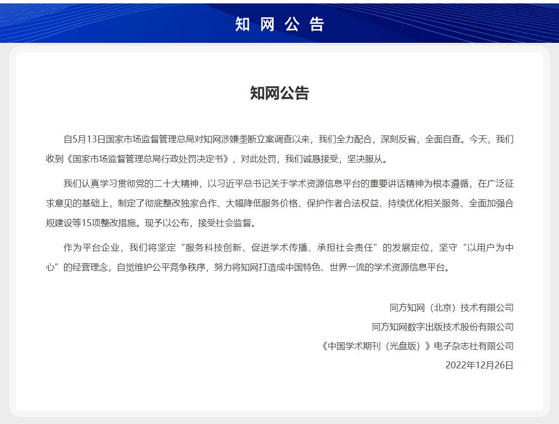
Task: Click the line containing 大幅降低服务价格
Action: (280, 203)
